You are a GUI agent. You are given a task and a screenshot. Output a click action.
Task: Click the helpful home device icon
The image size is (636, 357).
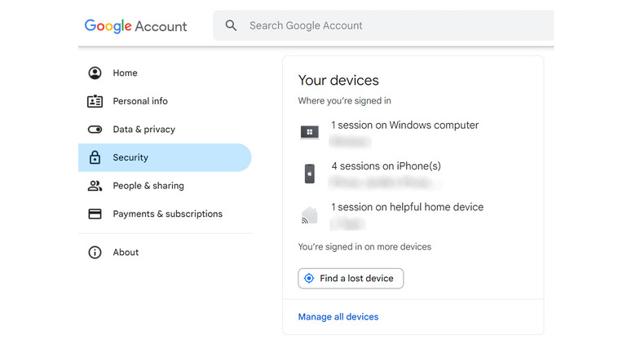tap(309, 215)
